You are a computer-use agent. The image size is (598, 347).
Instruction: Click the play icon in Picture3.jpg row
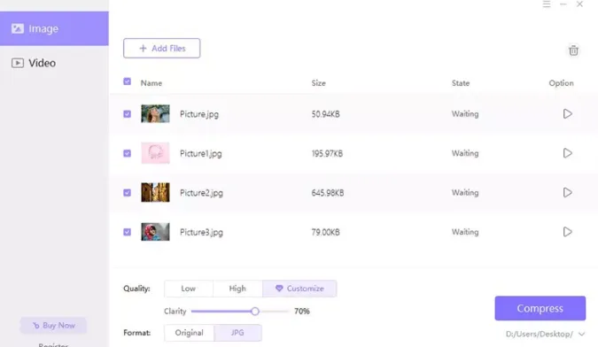click(x=567, y=232)
